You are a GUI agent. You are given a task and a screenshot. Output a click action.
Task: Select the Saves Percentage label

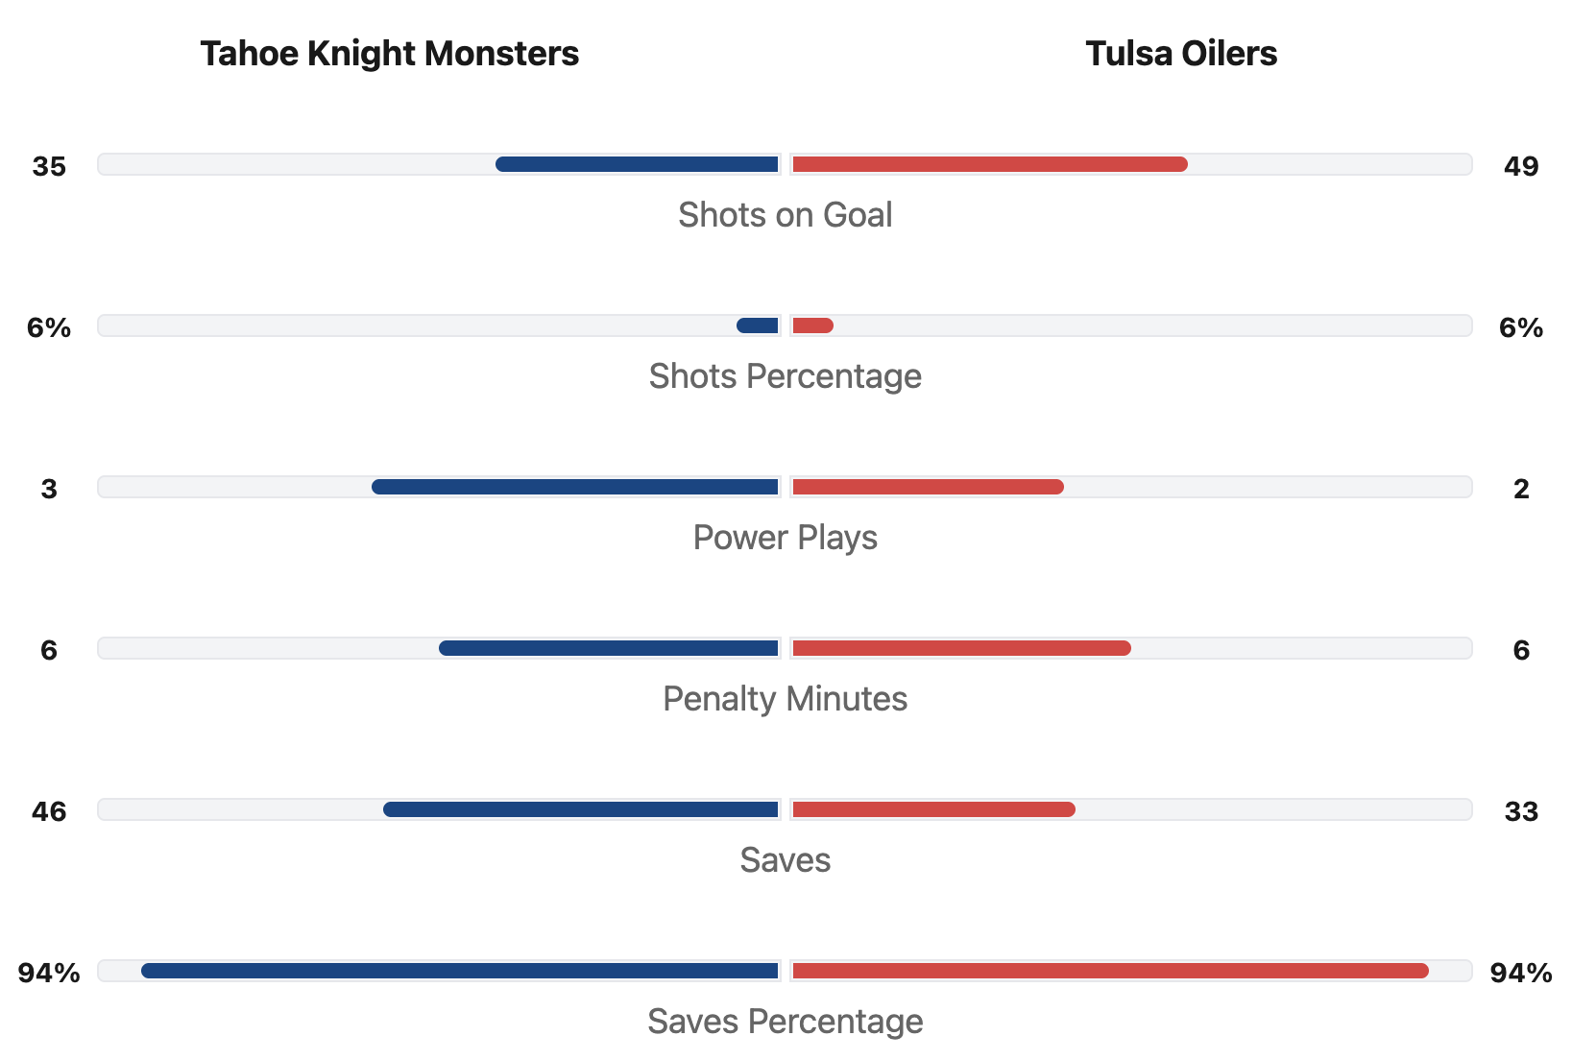point(785,1022)
